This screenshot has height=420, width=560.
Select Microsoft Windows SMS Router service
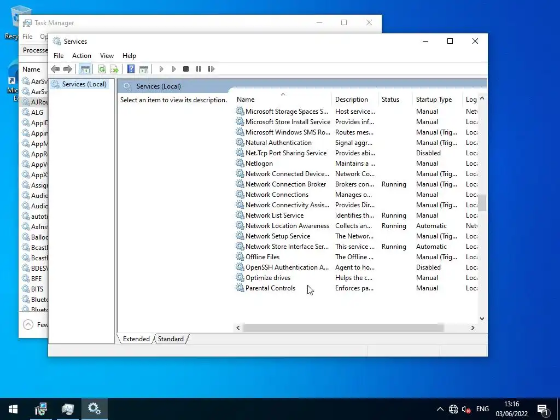pyautogui.click(x=357, y=132)
